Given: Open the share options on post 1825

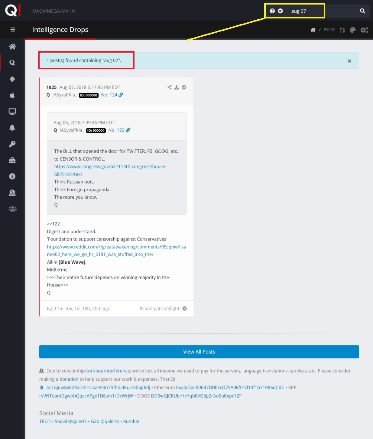Looking at the screenshot, I should point(170,87).
